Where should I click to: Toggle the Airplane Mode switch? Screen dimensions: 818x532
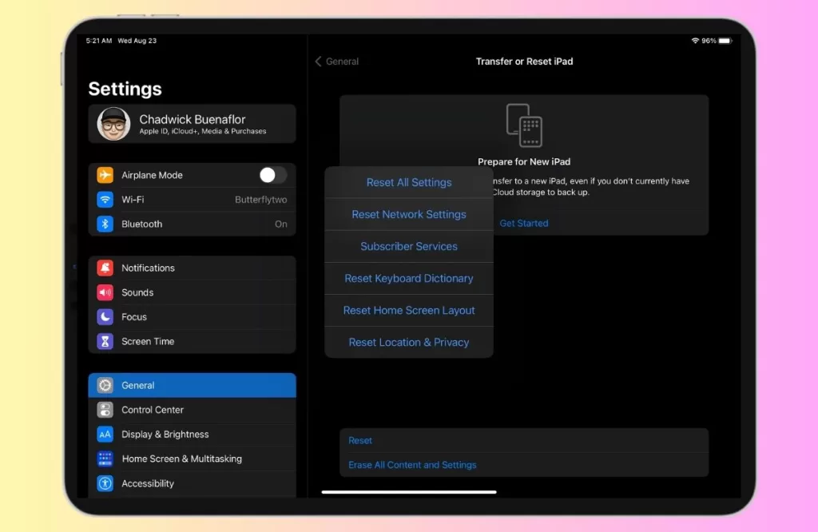[x=272, y=175]
